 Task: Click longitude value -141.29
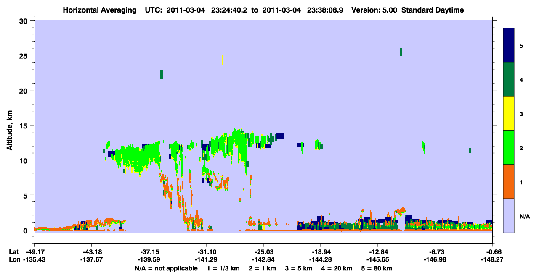206,260
